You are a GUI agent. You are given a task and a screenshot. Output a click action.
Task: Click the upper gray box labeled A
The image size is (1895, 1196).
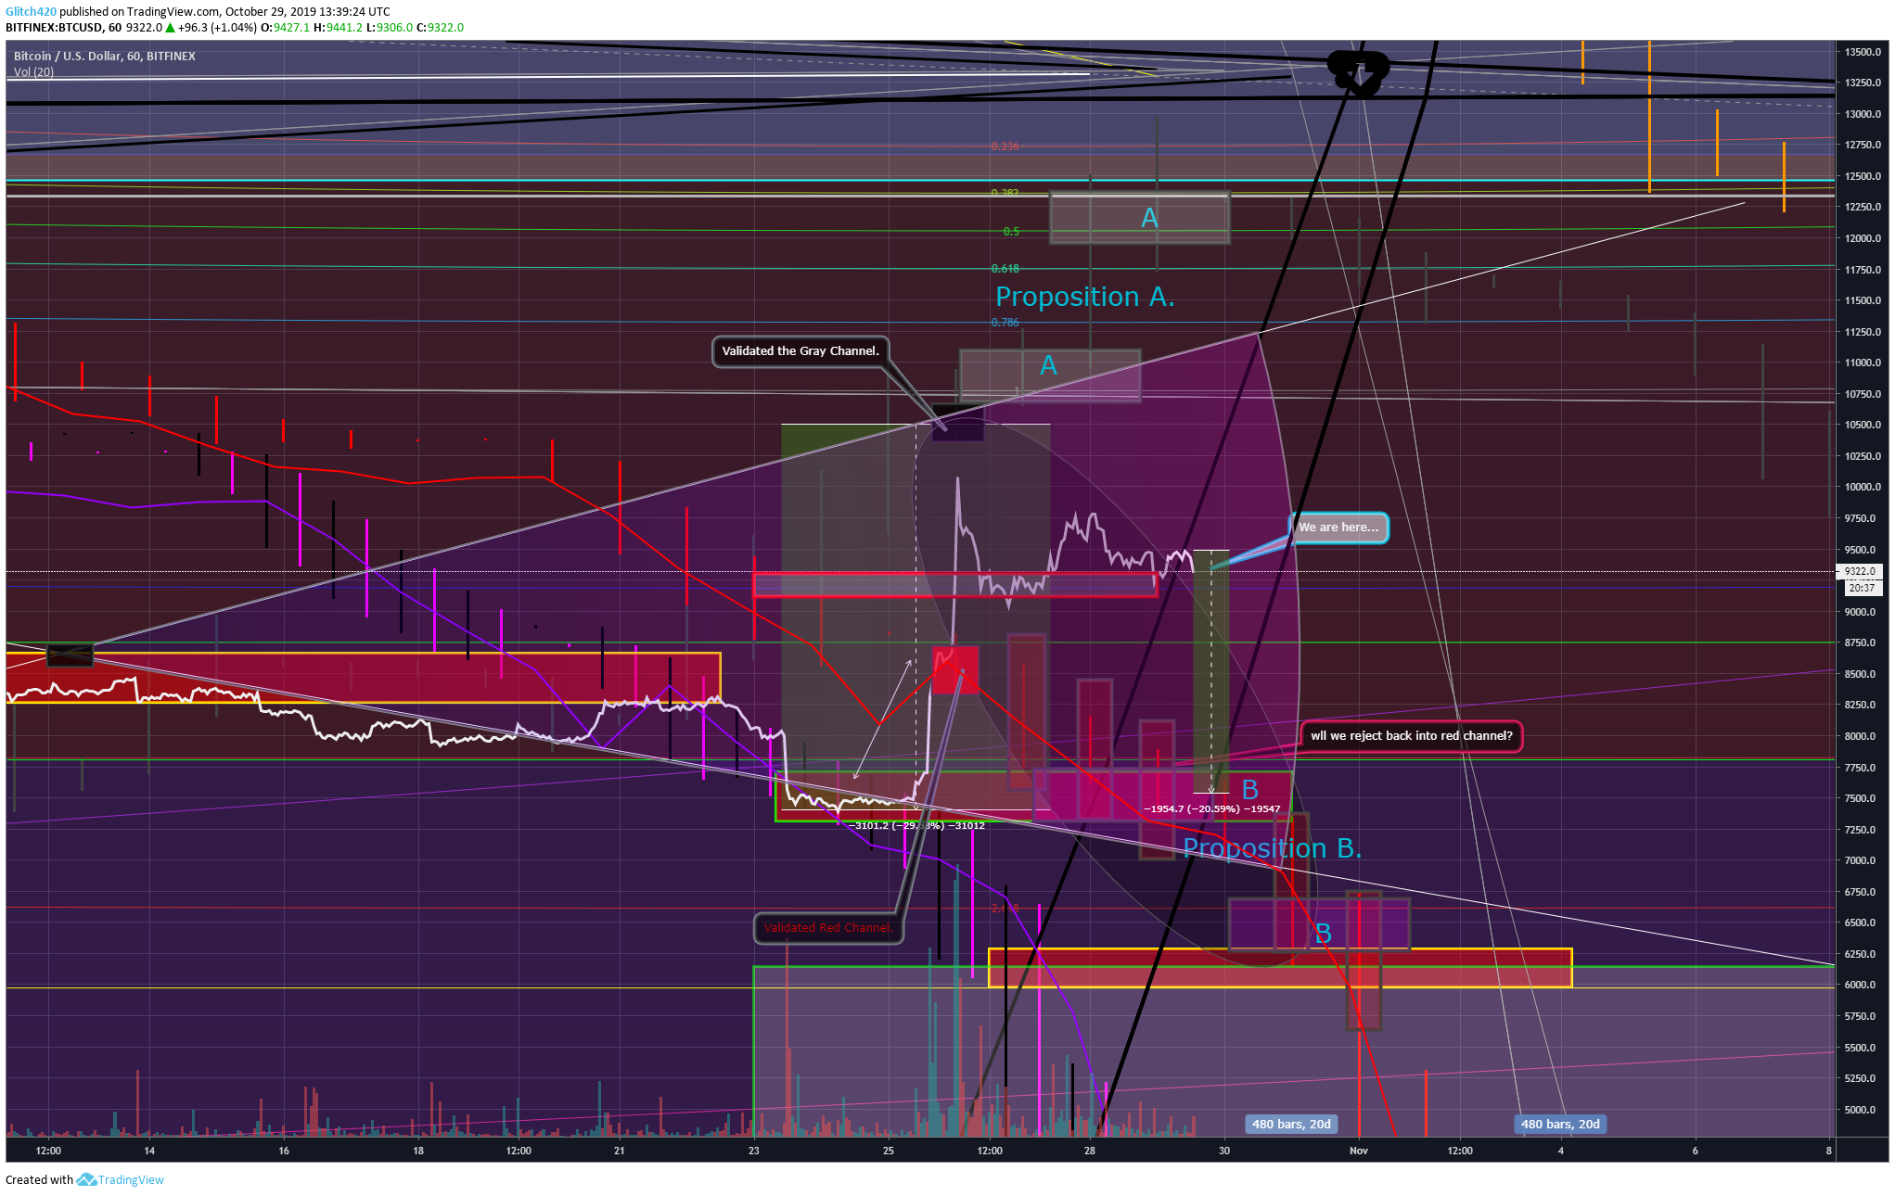1139,218
